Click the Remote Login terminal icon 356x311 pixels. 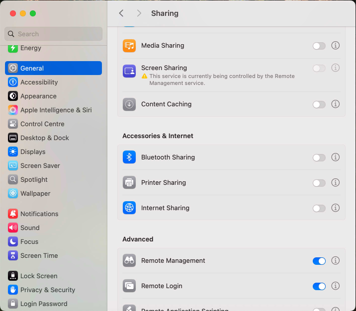129,286
